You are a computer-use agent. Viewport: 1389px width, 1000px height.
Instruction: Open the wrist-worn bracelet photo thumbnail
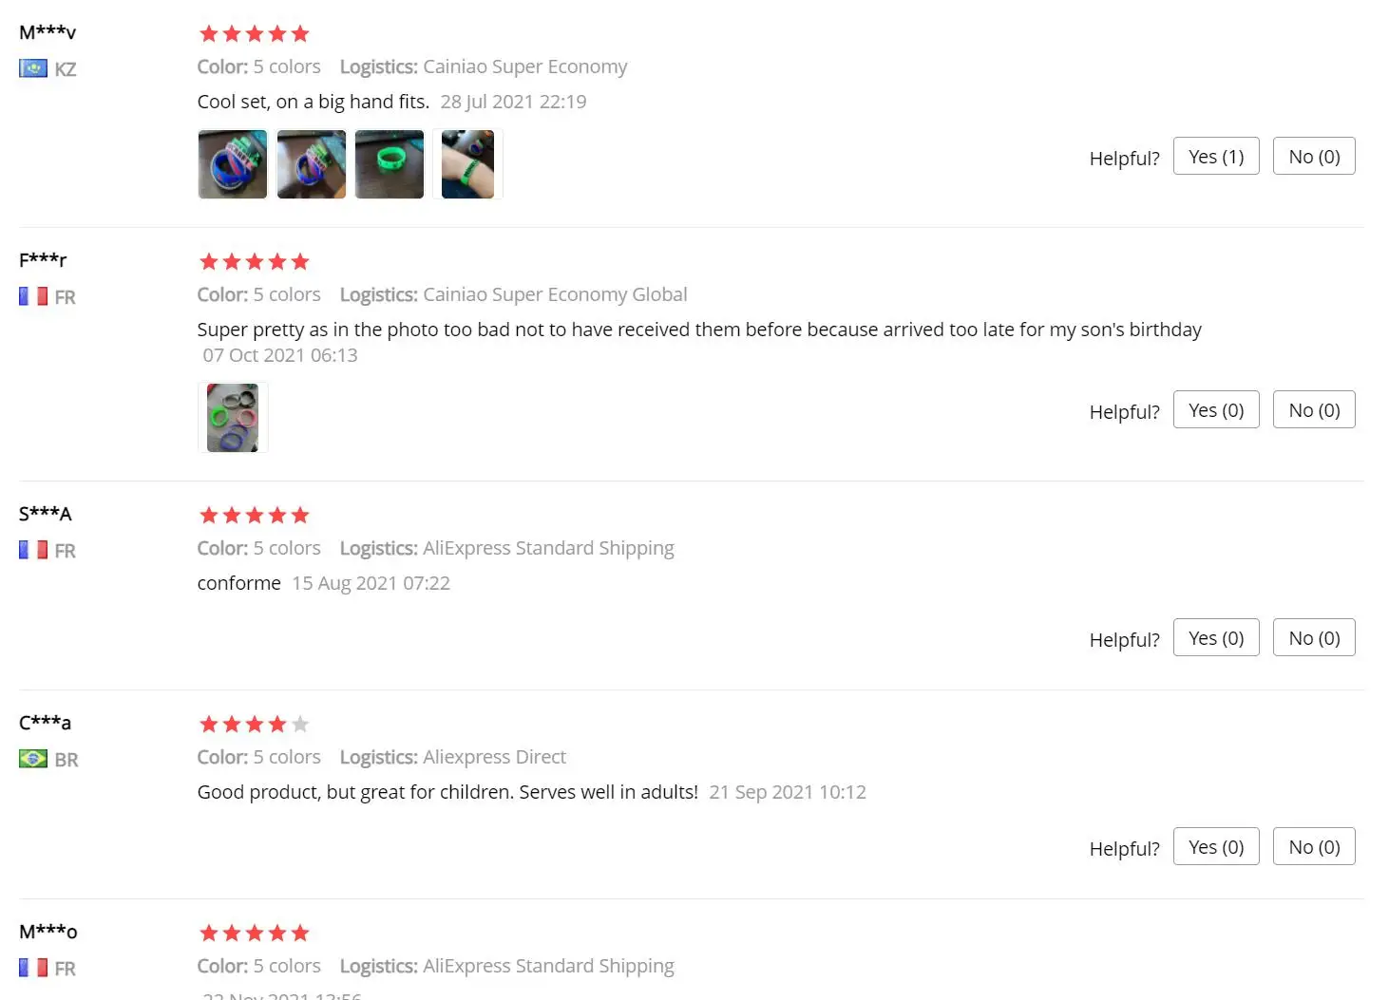(x=467, y=164)
